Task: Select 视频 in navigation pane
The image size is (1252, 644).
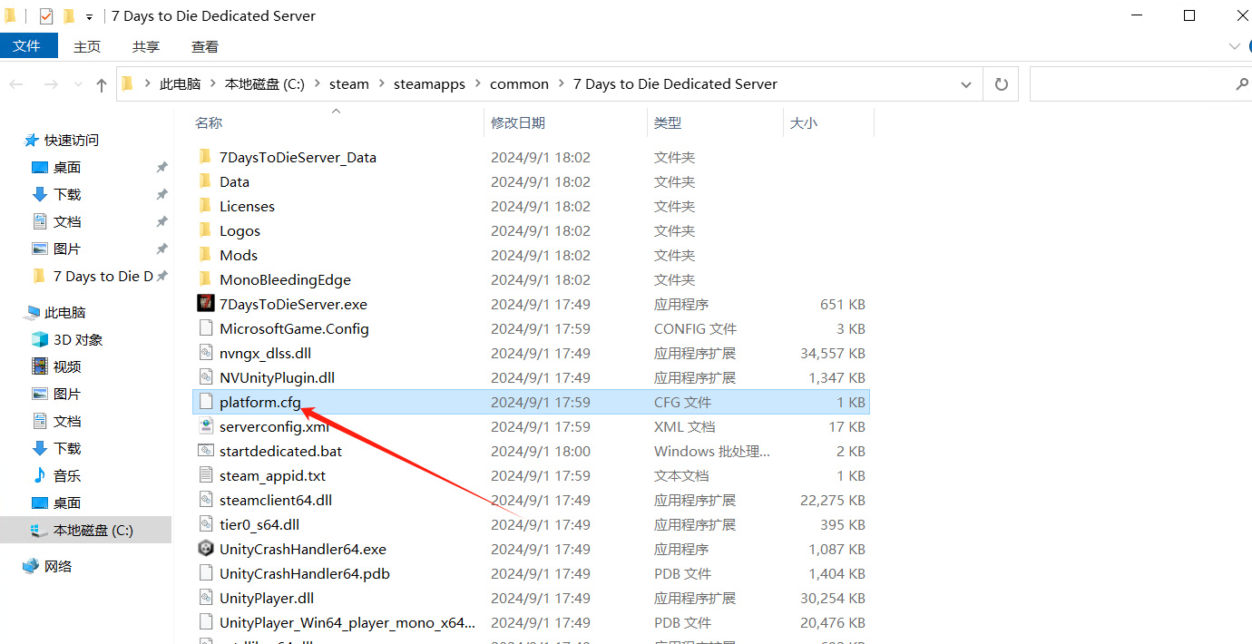Action: 67,367
